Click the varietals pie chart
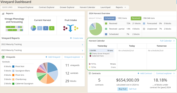The image size is (177, 93). tap(47, 73)
